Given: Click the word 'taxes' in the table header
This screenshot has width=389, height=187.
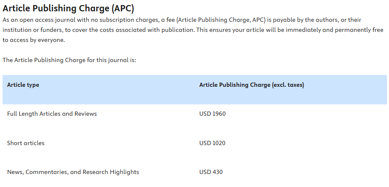Looking at the screenshot, I should [294, 85].
